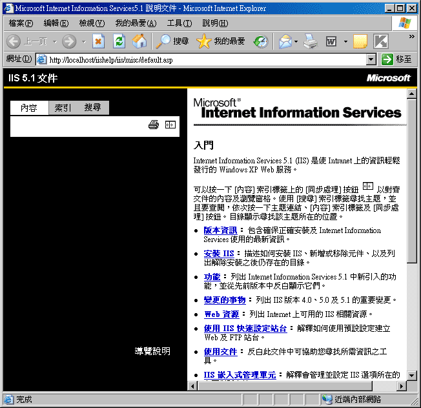Open the IIS 嵌入式管理單元 link
Image resolution: width=421 pixels, height=408 pixels.
240,374
